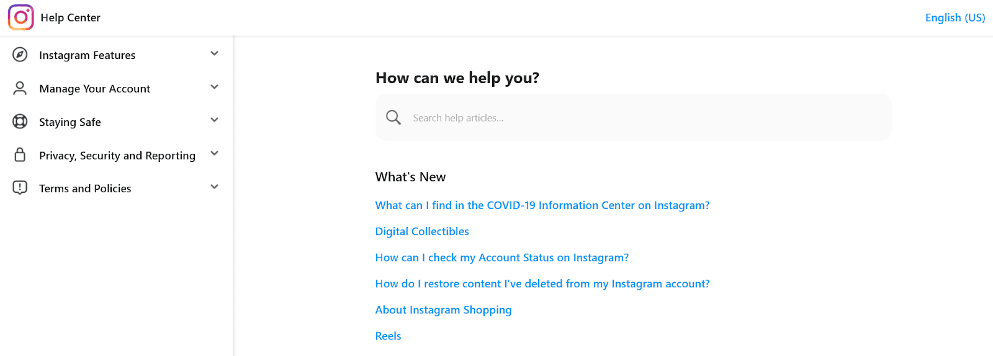Expand the Privacy, Security and Reporting chevron
The height and width of the screenshot is (356, 993).
pos(214,154)
